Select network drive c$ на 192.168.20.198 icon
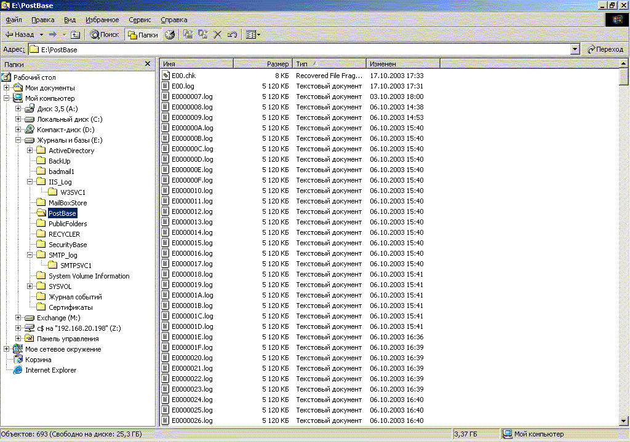 coord(30,328)
